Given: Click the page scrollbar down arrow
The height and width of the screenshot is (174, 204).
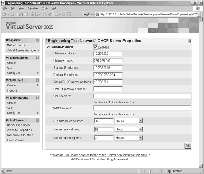Looking at the screenshot, I should pos(200,166).
